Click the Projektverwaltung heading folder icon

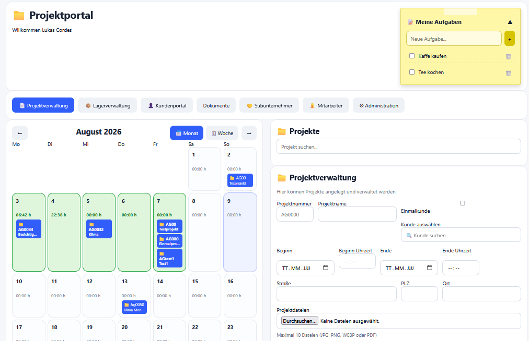click(x=281, y=178)
